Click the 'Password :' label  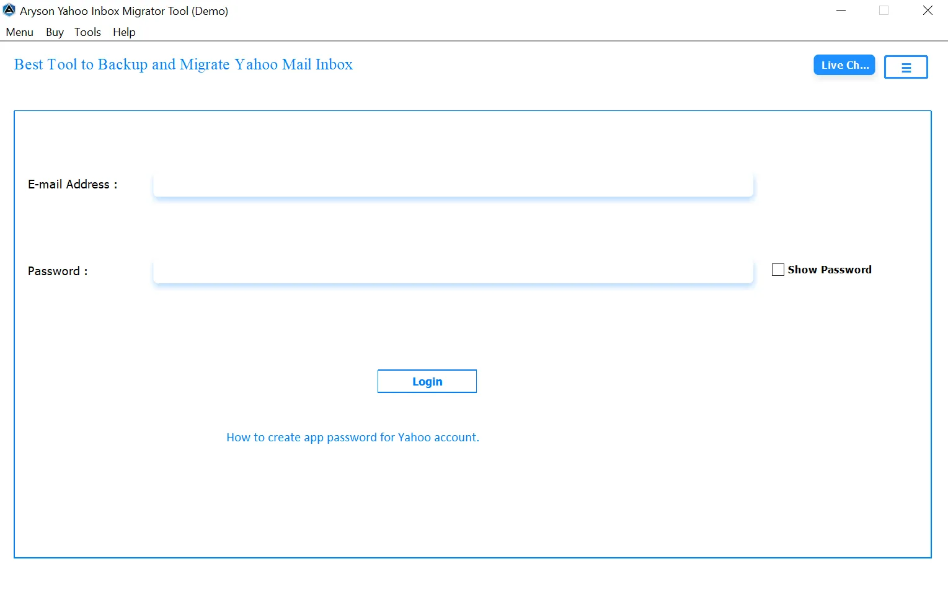pyautogui.click(x=58, y=271)
